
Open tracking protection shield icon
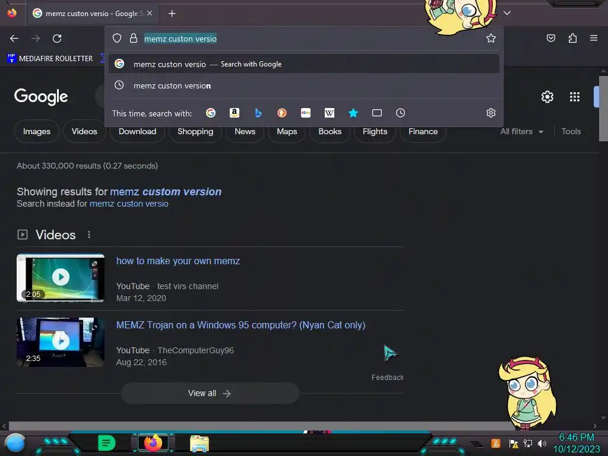tap(117, 38)
